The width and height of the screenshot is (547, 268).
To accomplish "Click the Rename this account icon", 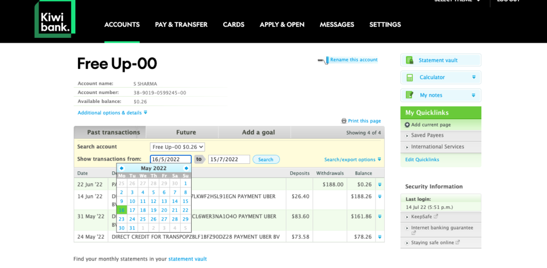I will pos(323,60).
